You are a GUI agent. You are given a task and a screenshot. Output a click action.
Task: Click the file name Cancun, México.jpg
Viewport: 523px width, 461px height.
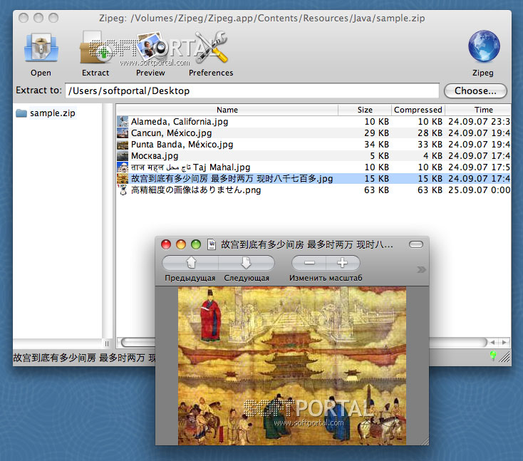click(x=171, y=133)
